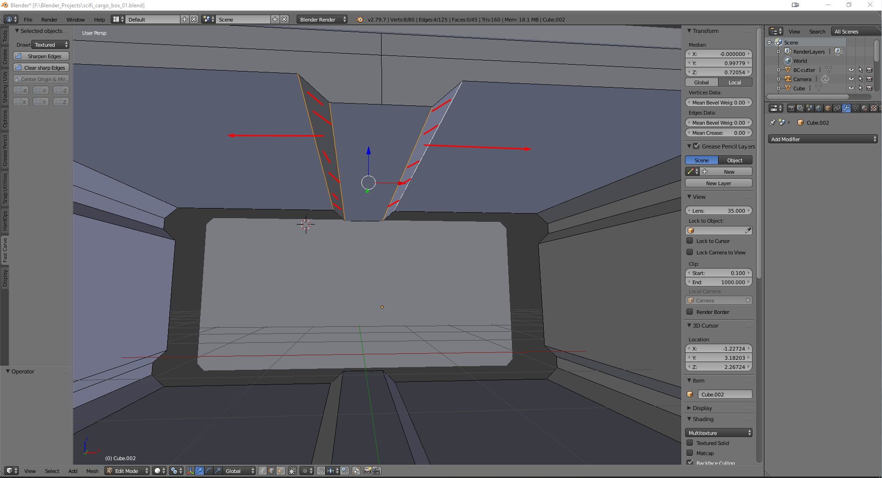882x478 pixels.
Task: Toggle the 3D manipulator widget
Action: pos(191,471)
